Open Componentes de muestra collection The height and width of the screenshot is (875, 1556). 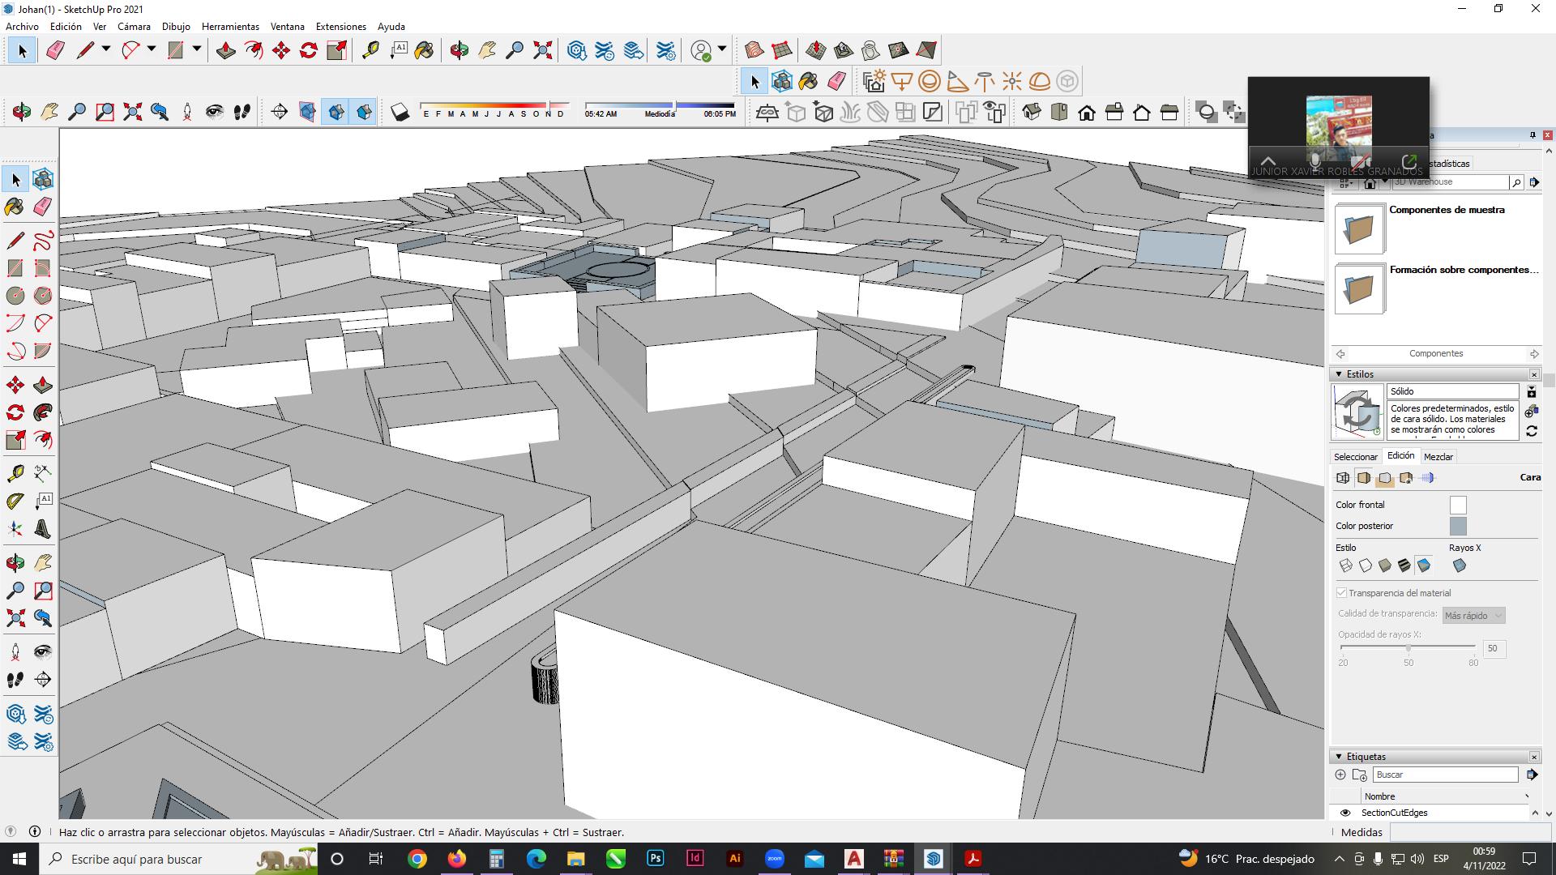pos(1359,229)
